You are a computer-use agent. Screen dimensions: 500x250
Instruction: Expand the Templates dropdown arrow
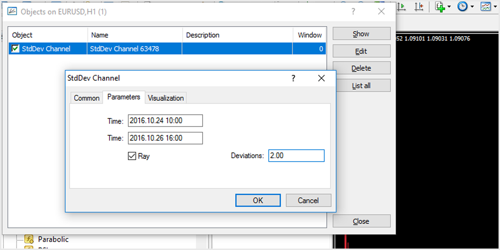pyautogui.click(x=496, y=7)
